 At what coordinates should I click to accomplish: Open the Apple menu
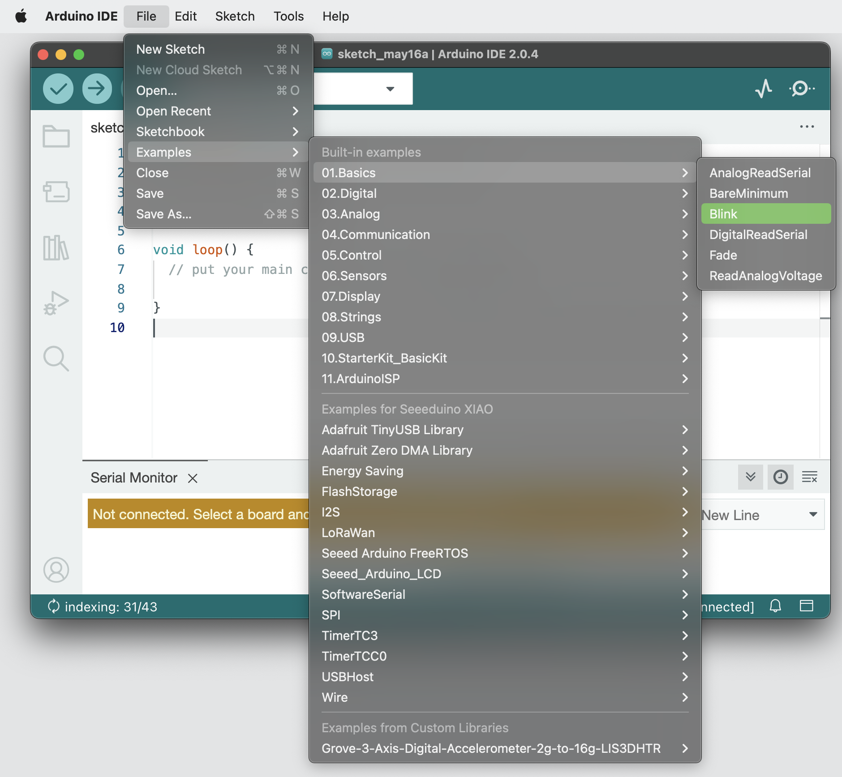pos(21,17)
